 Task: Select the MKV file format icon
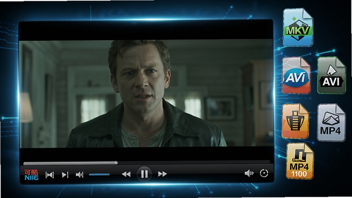point(298,27)
